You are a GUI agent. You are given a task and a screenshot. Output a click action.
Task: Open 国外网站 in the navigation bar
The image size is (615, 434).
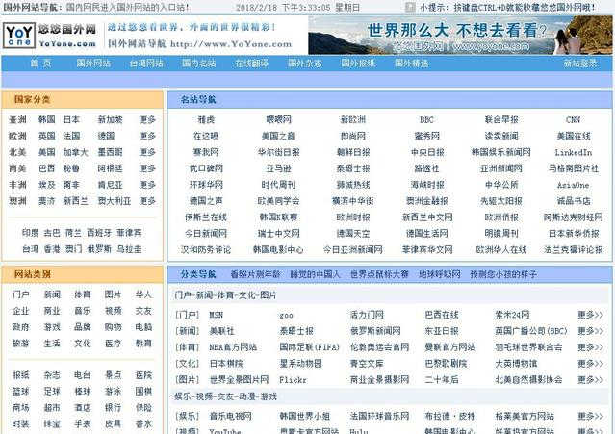click(x=93, y=64)
